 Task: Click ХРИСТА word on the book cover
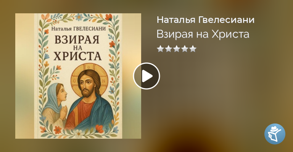(77, 56)
